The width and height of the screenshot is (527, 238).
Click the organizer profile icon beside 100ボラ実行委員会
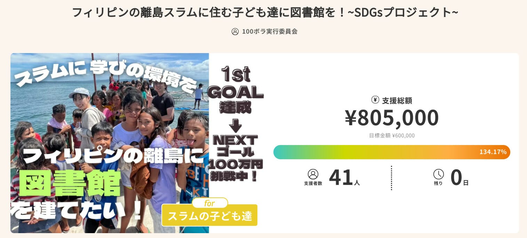235,32
